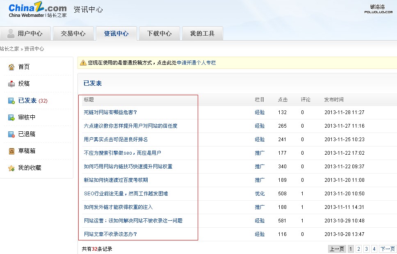Click 经验 category in the 网站运营 row

click(x=260, y=221)
